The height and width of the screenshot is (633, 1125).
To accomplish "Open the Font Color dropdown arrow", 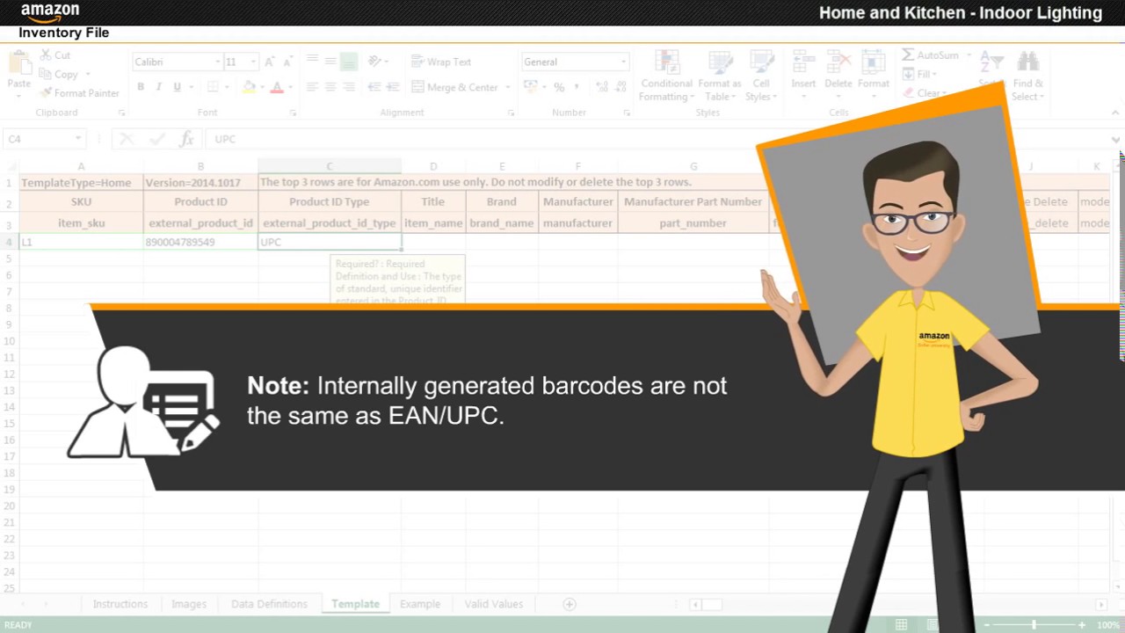I will tap(290, 87).
